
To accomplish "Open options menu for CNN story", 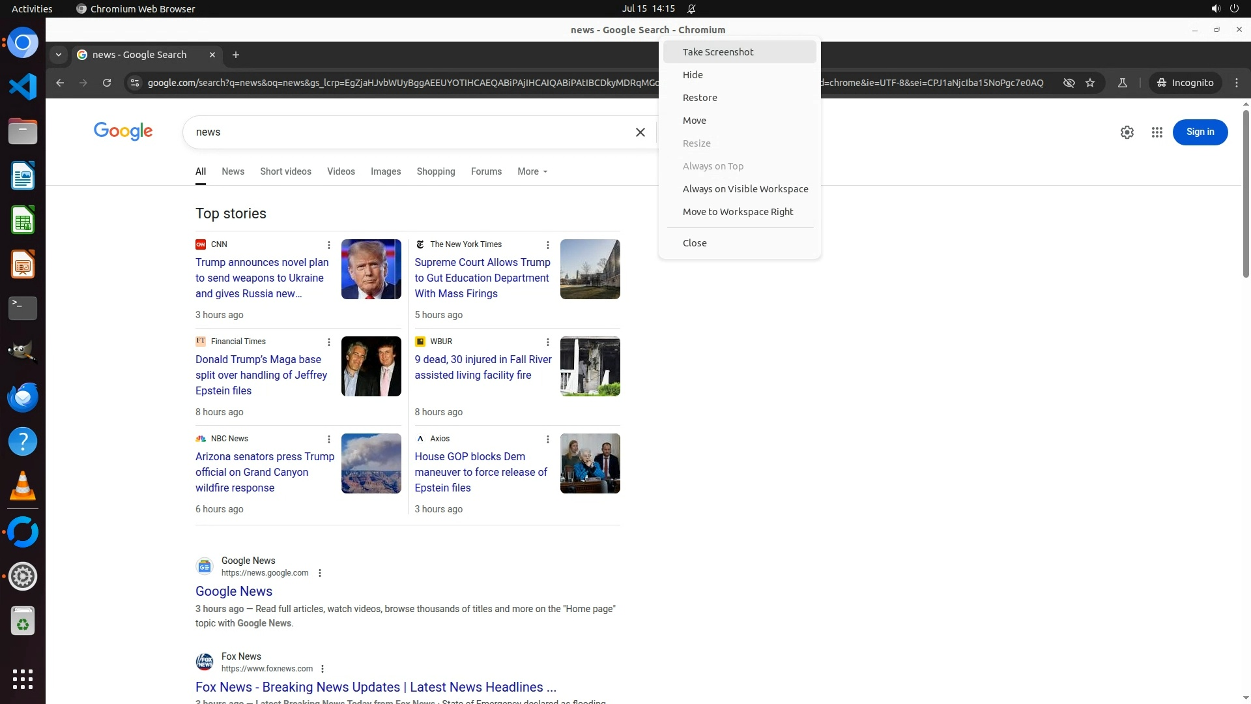I will (x=328, y=245).
